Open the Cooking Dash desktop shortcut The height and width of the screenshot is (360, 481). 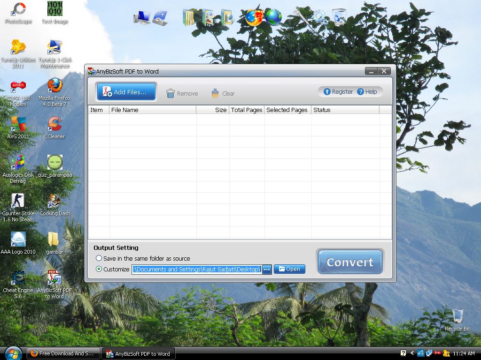[54, 205]
